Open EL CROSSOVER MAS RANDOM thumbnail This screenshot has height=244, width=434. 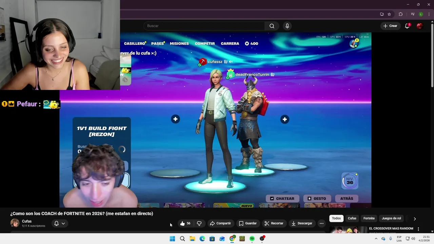tap(348, 230)
